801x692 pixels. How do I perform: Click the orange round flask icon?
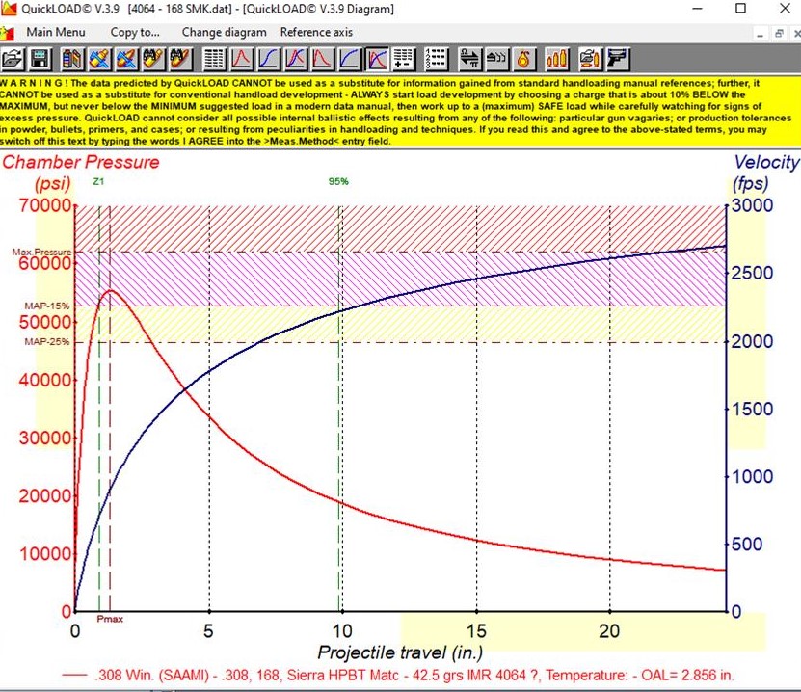pyautogui.click(x=523, y=59)
